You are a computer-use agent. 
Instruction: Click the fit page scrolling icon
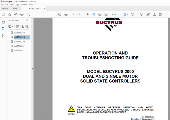pos(125,14)
